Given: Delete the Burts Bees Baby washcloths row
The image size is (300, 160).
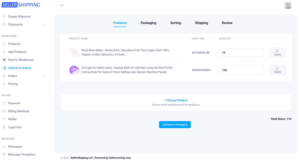Looking at the screenshot, I should (x=277, y=53).
